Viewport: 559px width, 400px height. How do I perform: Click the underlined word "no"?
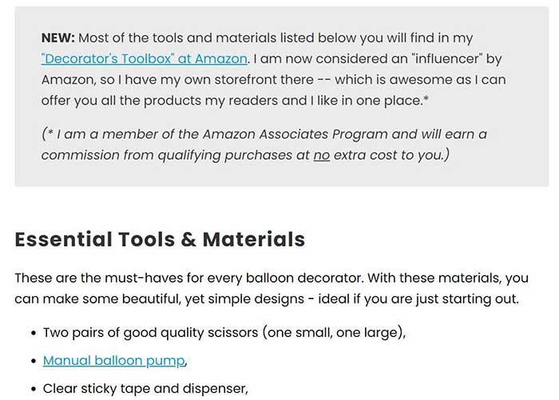pos(321,155)
